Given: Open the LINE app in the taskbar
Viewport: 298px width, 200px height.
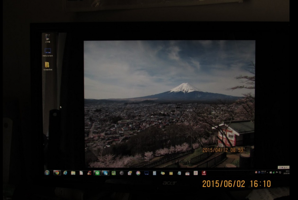Looking at the screenshot, I should [x=97, y=173].
